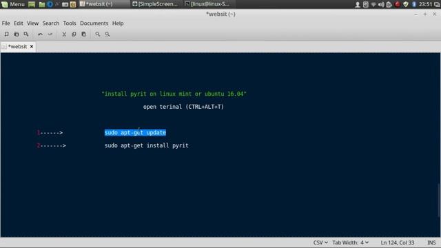Click the clock showing 23:51
441x248 pixels.
point(425,4)
